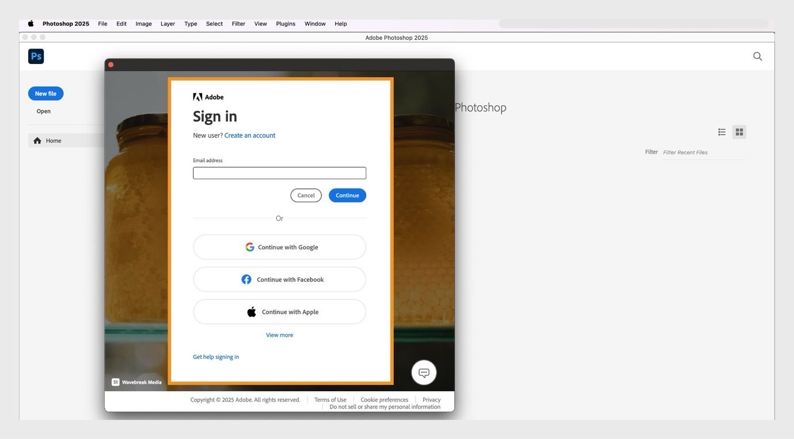794x439 pixels.
Task: Click the Photoshop Ps logo icon
Action: (x=36, y=56)
